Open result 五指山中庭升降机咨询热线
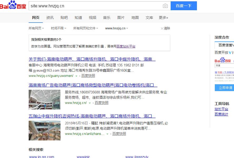 coord(92,116)
